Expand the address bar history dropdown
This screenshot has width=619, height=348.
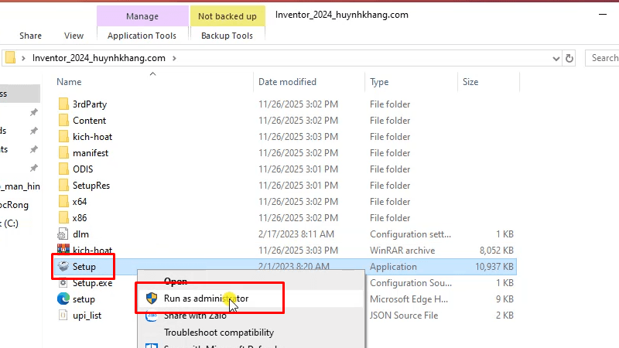point(554,58)
